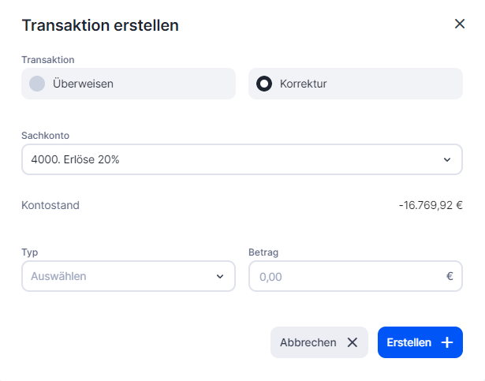Image resolution: width=485 pixels, height=381 pixels.
Task: Click the Kontostand value -16.769,92 €
Action: click(431, 206)
